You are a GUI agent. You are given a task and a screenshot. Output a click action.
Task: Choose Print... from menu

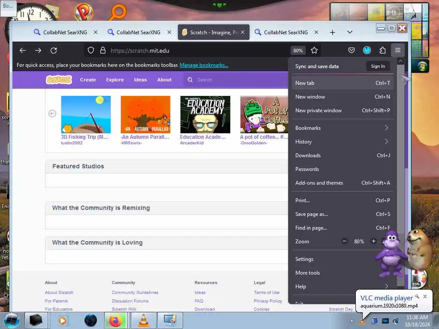point(343,200)
